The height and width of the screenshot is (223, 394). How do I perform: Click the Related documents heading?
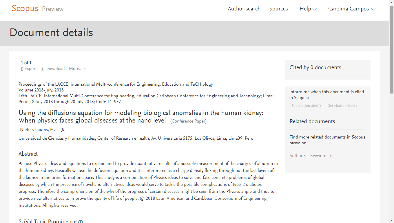coord(312,121)
